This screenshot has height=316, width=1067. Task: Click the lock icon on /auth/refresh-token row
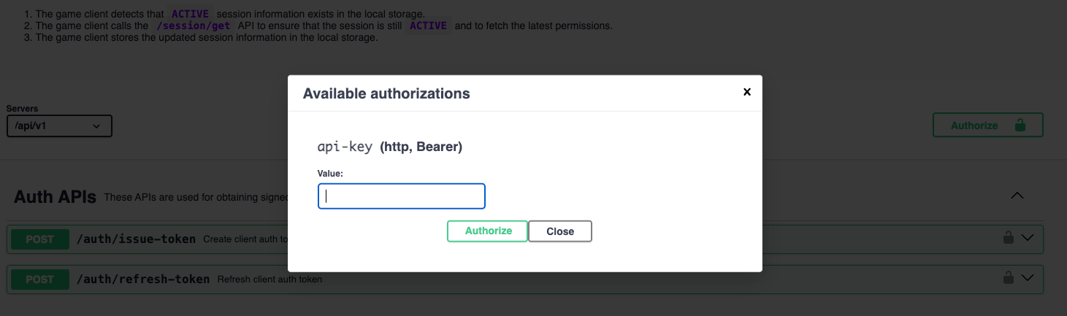1008,278
